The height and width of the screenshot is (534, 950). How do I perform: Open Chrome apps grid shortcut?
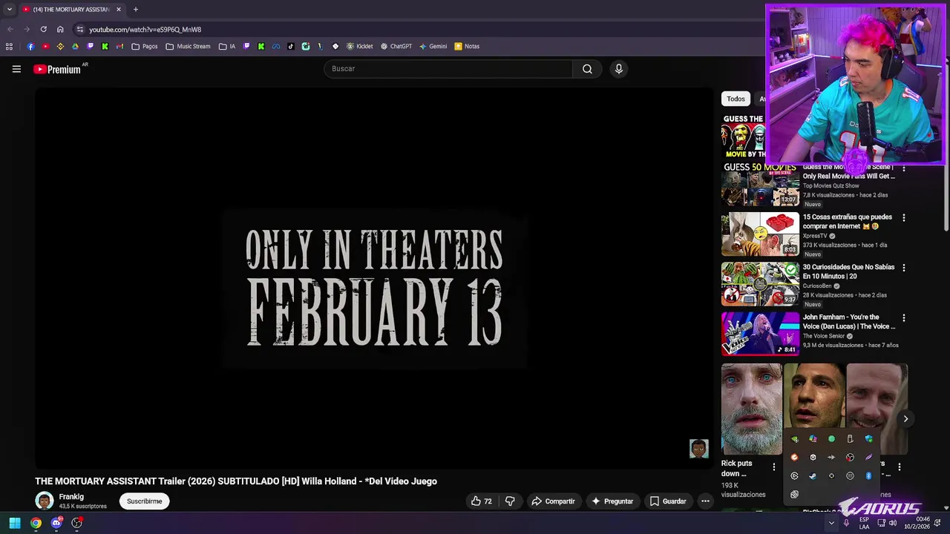coord(9,46)
